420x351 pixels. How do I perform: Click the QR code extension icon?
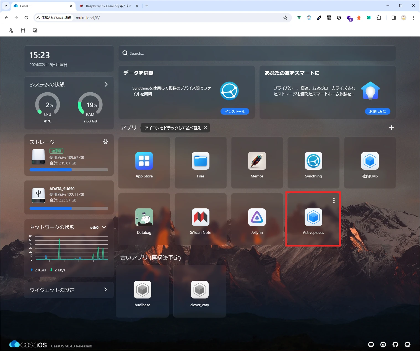[329, 18]
